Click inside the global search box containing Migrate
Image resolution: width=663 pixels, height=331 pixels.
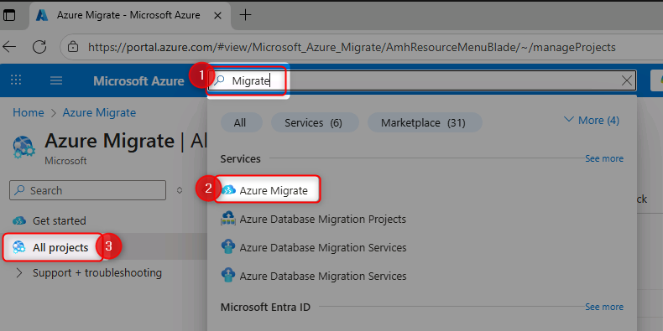tap(421, 80)
